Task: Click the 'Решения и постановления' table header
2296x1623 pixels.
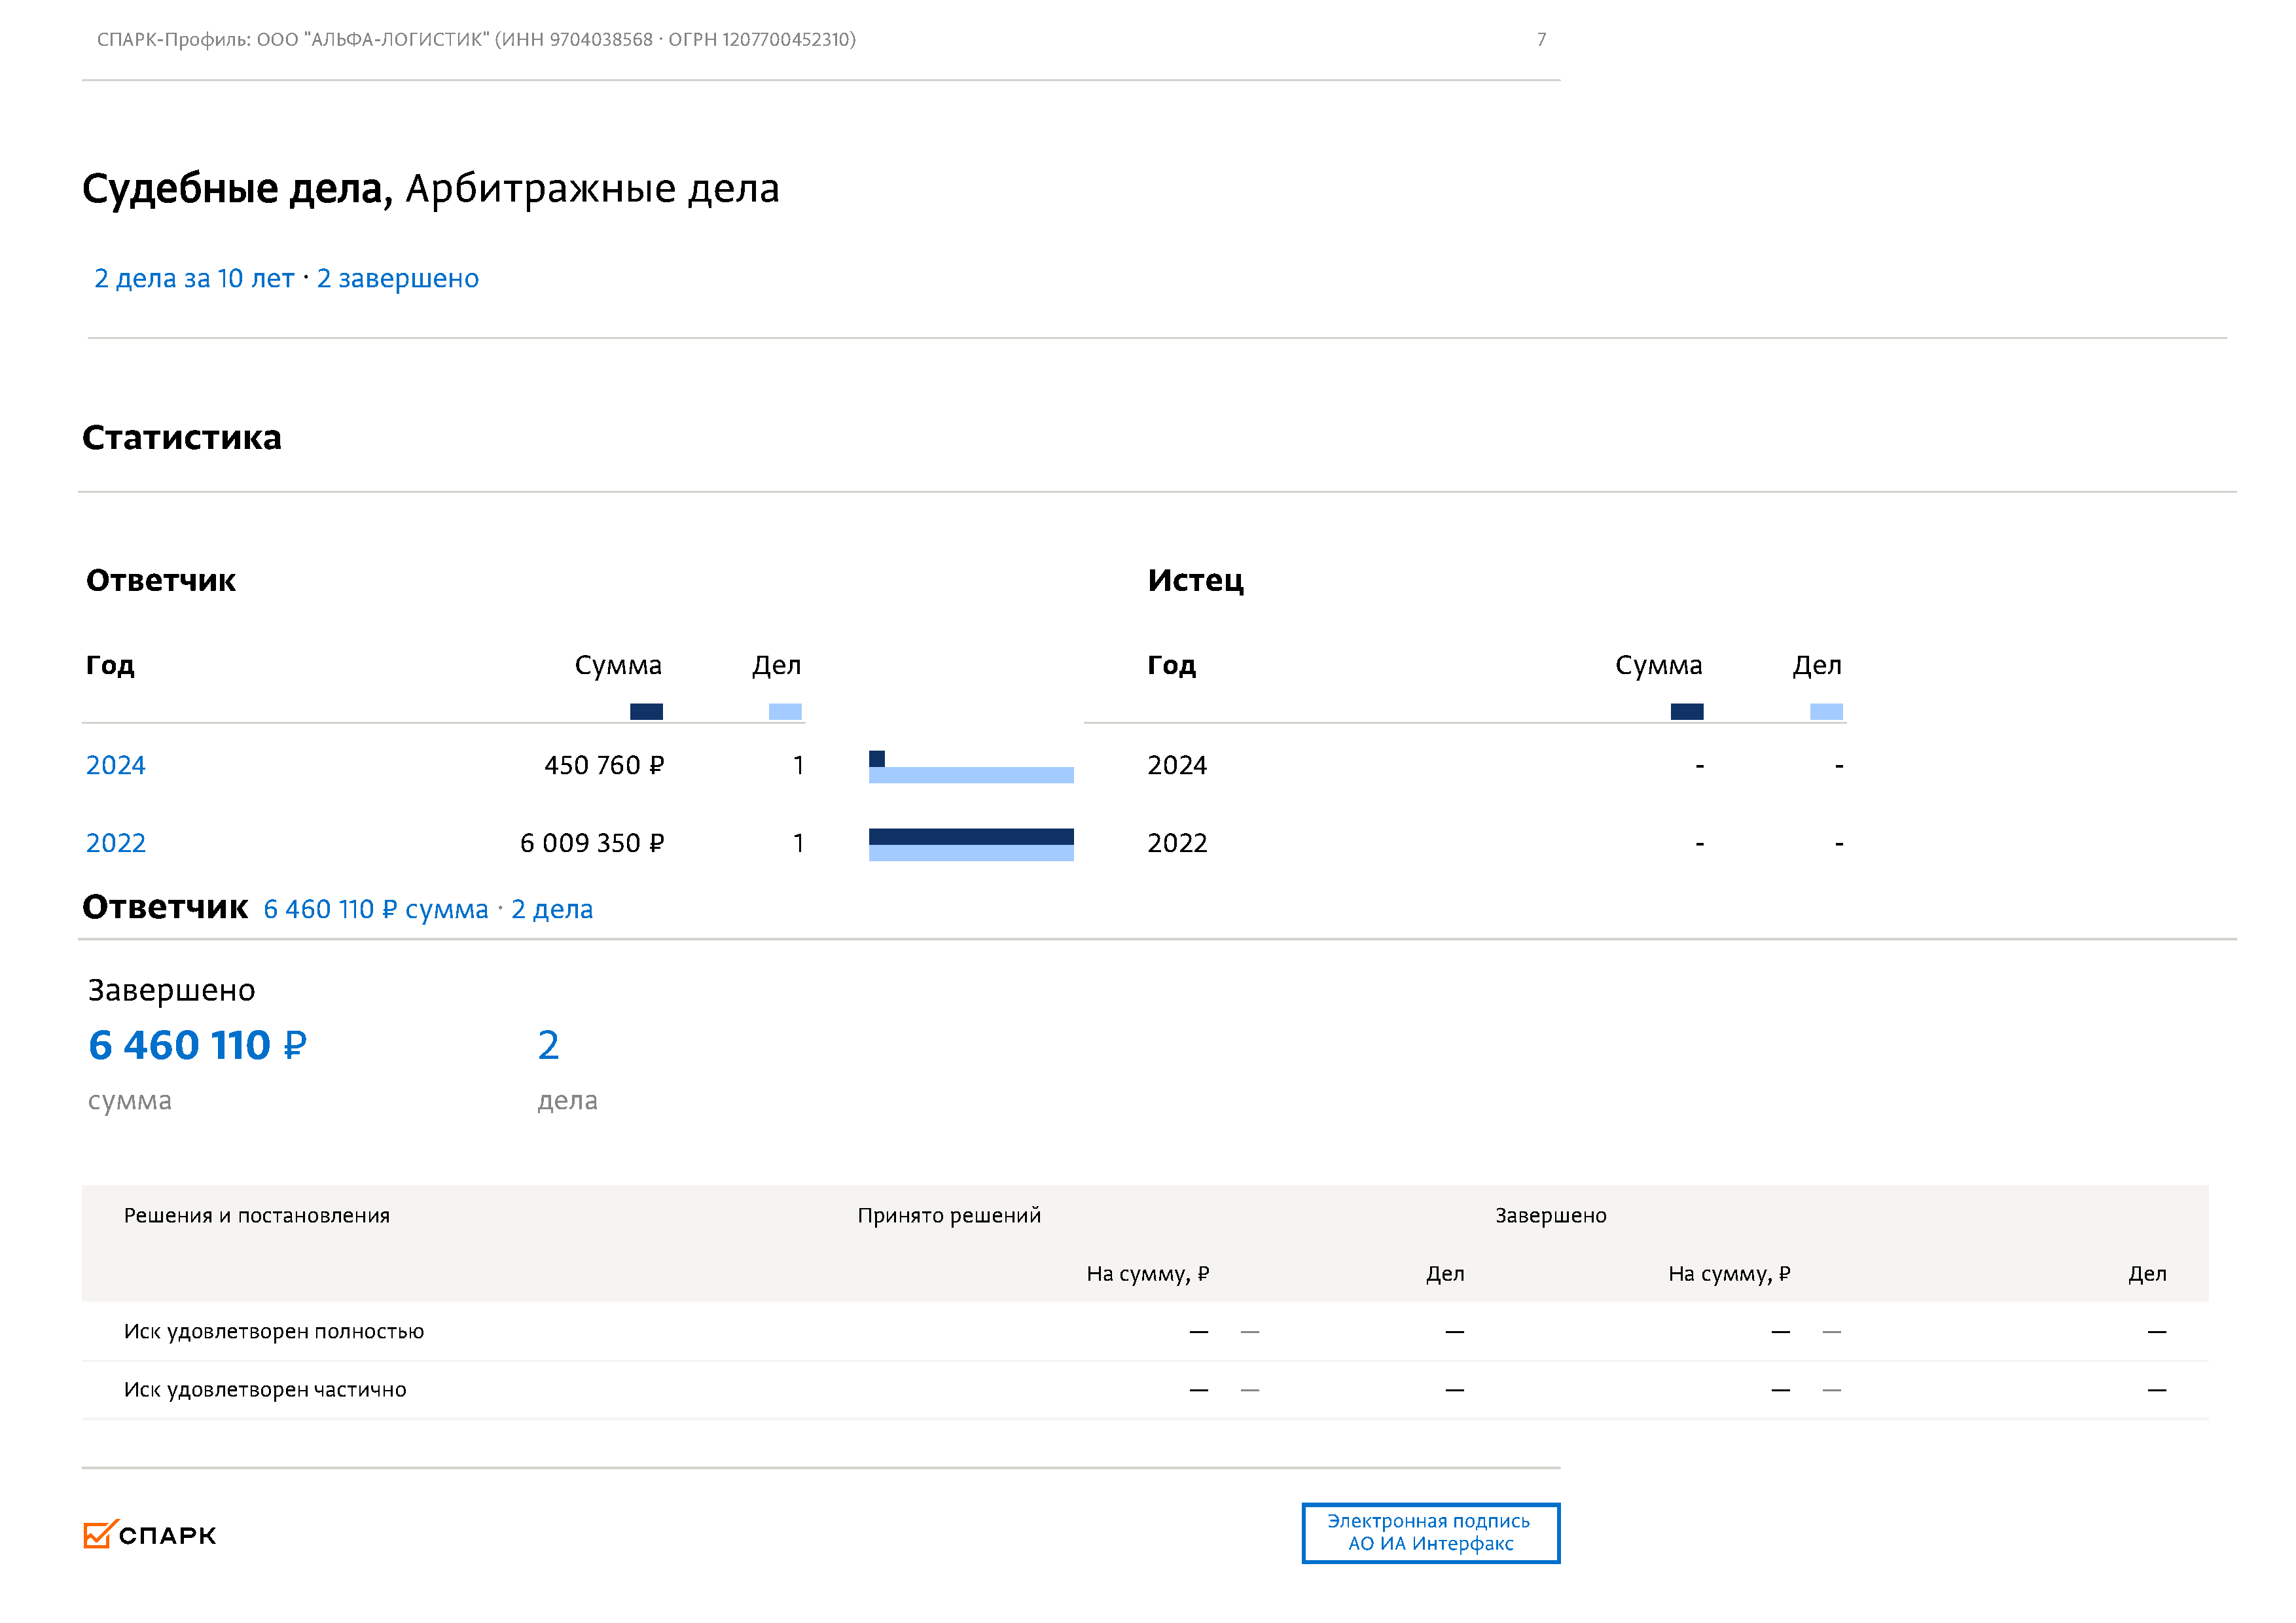Action: 257,1215
